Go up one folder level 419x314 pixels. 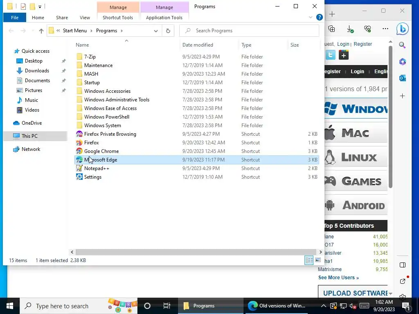coord(41,31)
